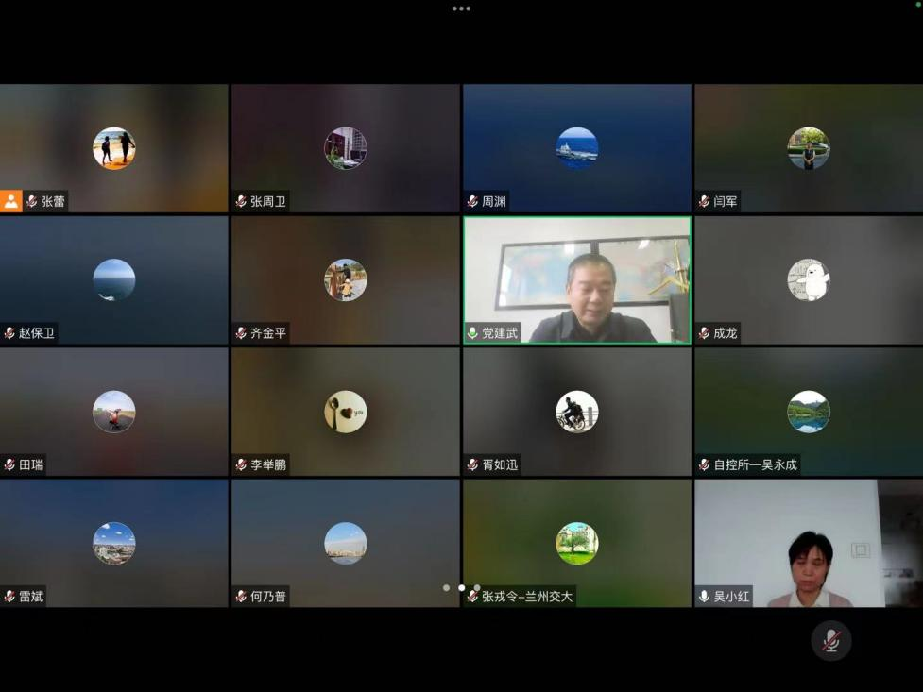This screenshot has height=692, width=923.
Task: Click the name label 张戎令-兰州交大
Action: (526, 597)
